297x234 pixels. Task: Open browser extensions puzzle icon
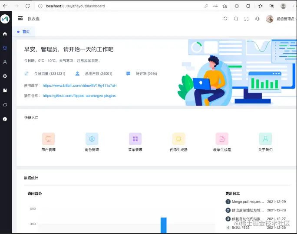248,6
